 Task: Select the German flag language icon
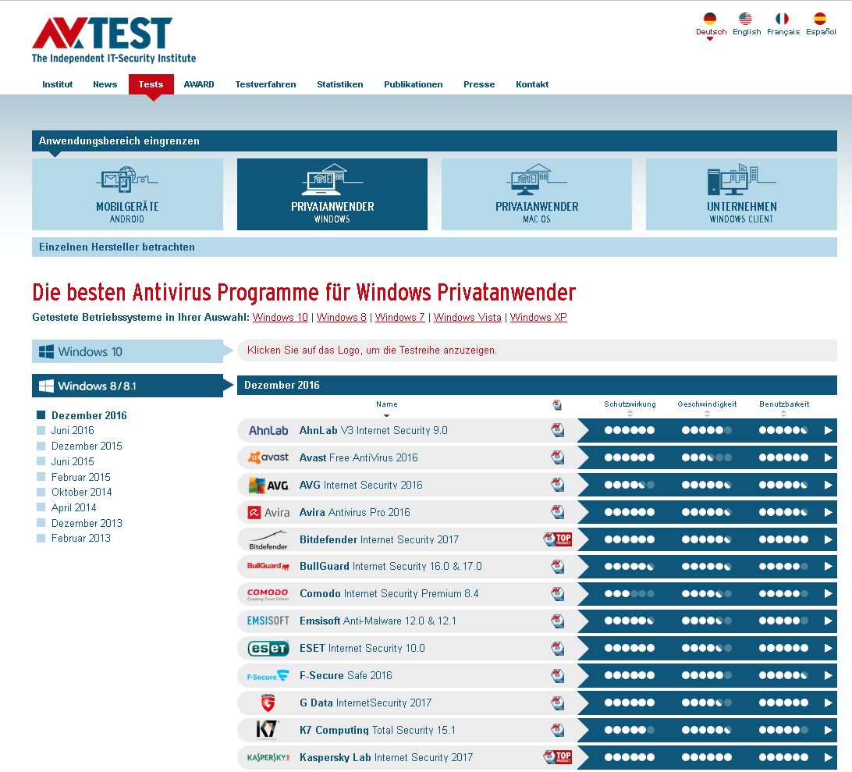[709, 19]
